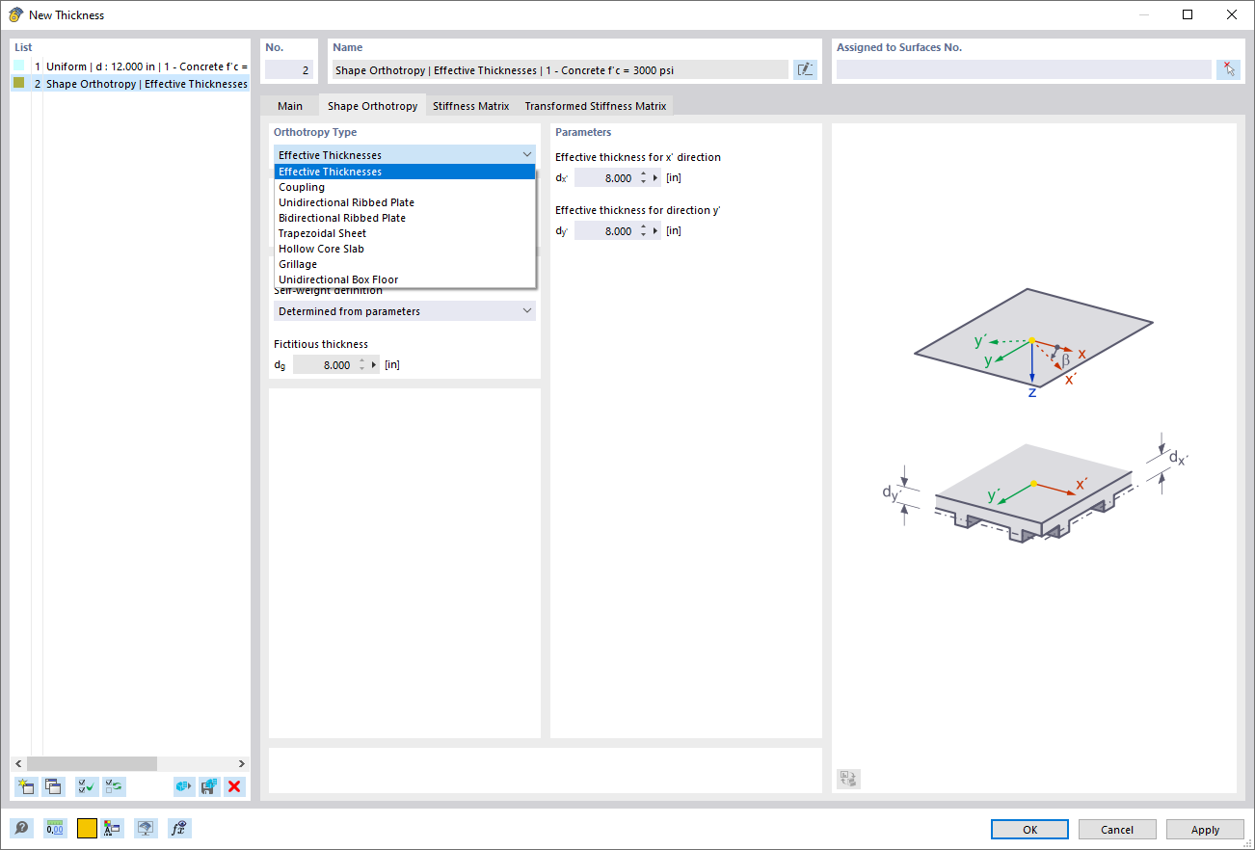Image resolution: width=1255 pixels, height=850 pixels.
Task: Pick surfaces using the select-arrow icon
Action: pyautogui.click(x=1226, y=69)
